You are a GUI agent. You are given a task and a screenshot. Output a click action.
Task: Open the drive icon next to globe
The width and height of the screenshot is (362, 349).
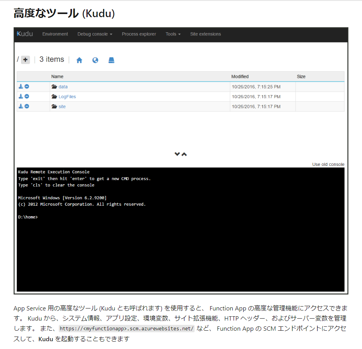111,60
